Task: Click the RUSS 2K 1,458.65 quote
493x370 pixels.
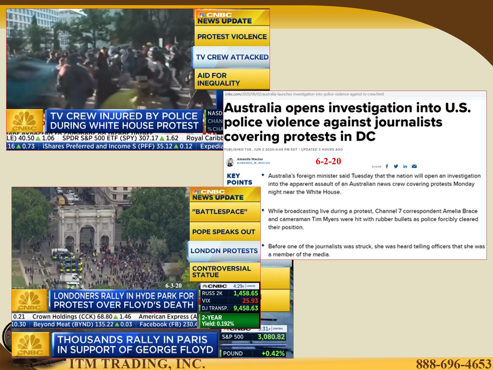Action: pos(230,293)
